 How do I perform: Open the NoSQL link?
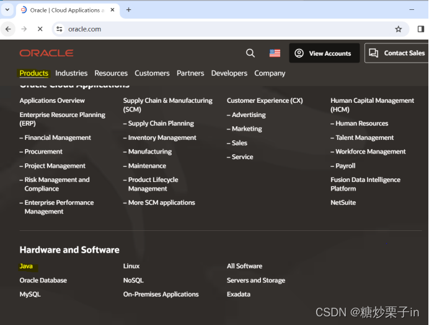133,280
